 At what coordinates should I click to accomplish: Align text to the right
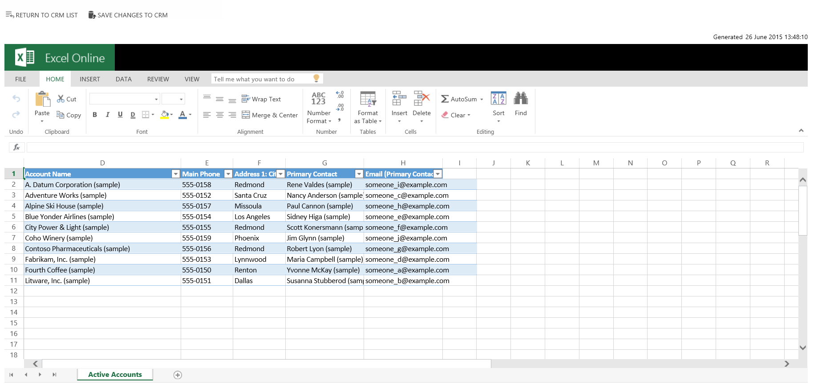click(232, 115)
